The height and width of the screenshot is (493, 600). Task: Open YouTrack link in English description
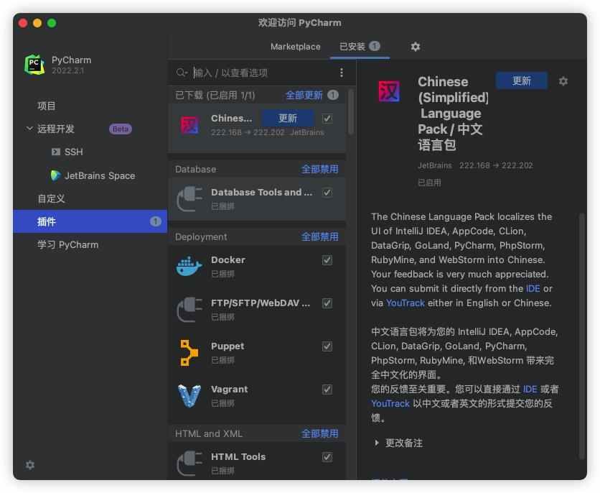[x=406, y=303]
